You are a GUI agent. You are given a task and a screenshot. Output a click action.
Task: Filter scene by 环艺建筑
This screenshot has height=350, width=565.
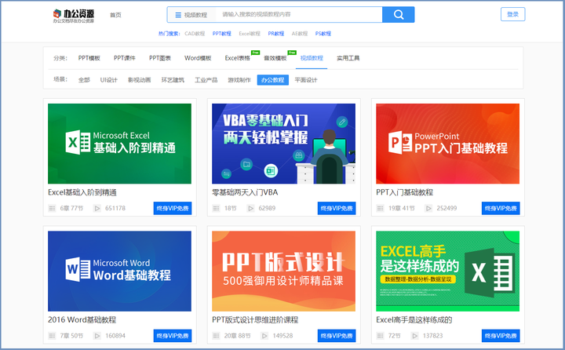tap(173, 80)
